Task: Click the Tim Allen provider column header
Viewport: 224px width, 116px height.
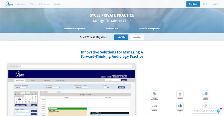Action: point(66,97)
